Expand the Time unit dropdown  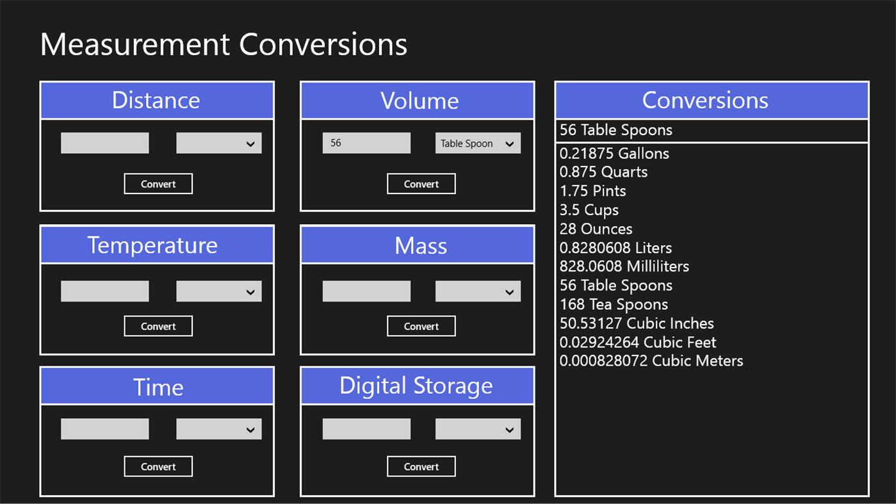pos(218,428)
